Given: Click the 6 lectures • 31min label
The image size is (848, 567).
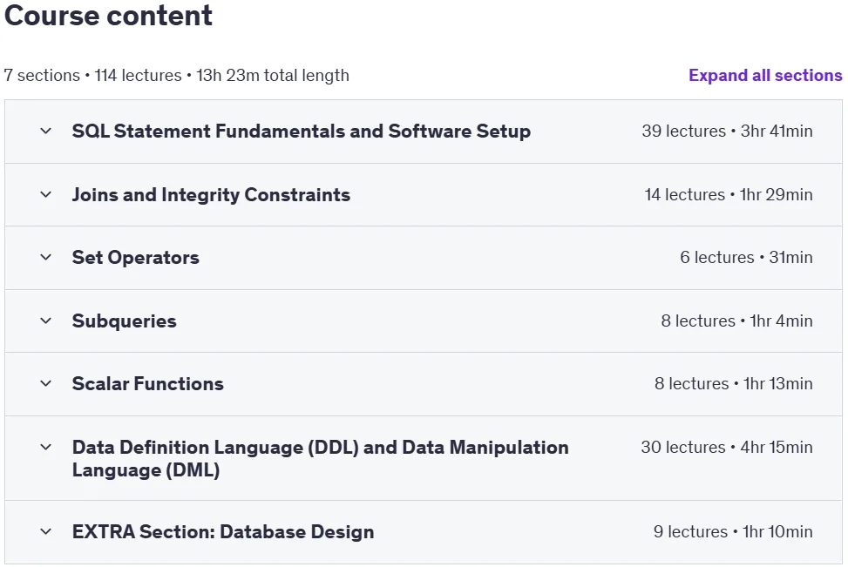Looking at the screenshot, I should [x=746, y=257].
